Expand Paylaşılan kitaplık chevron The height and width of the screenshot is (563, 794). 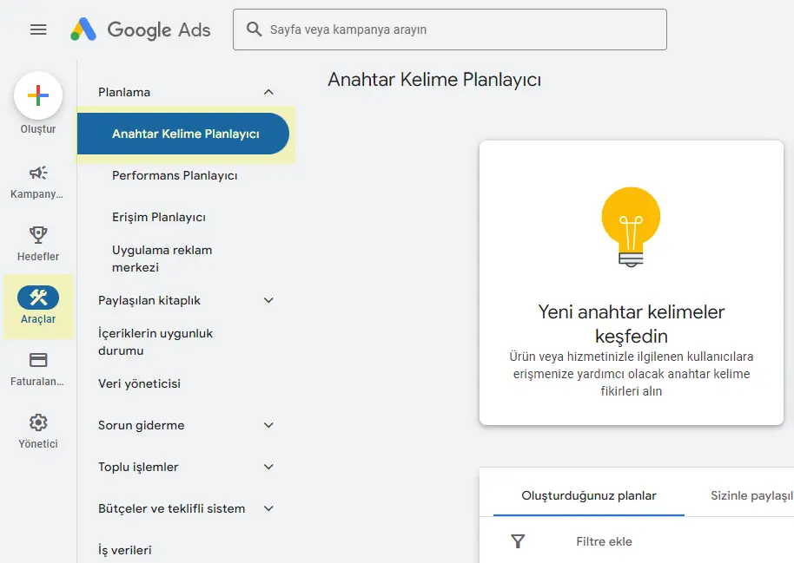[x=268, y=300]
